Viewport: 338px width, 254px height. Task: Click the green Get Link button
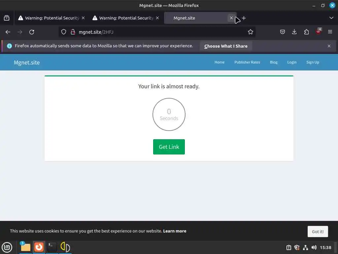tap(169, 147)
